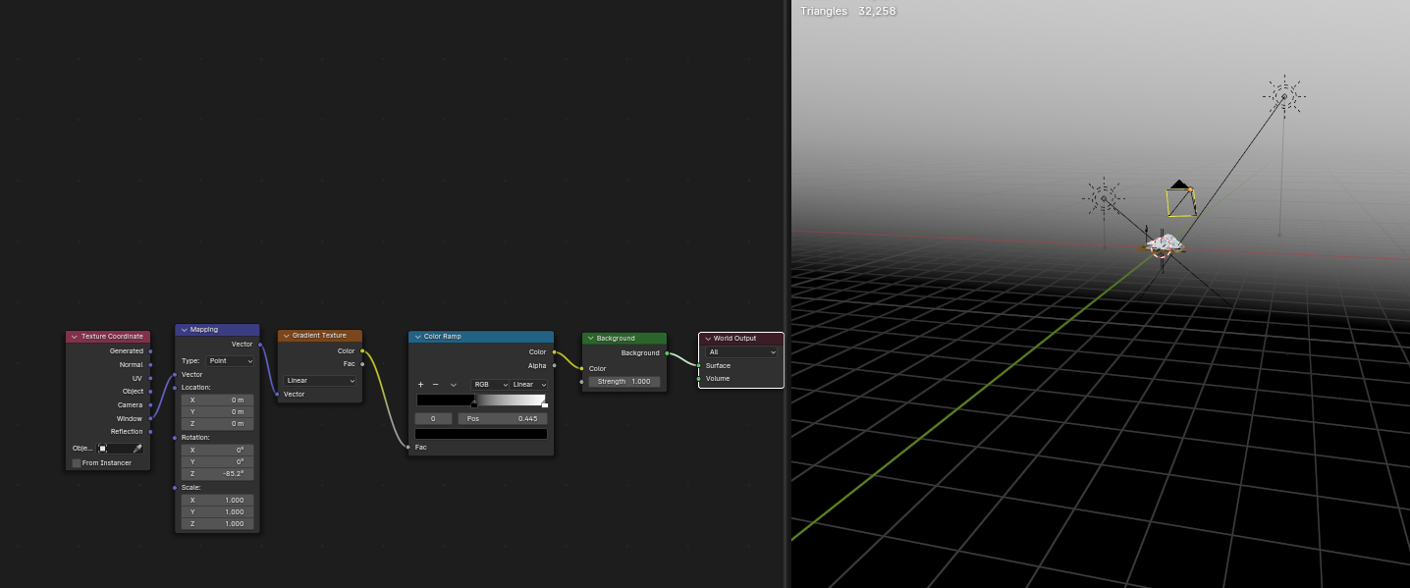Click the Scale Y field
This screenshot has width=1410, height=588.
pos(217,511)
